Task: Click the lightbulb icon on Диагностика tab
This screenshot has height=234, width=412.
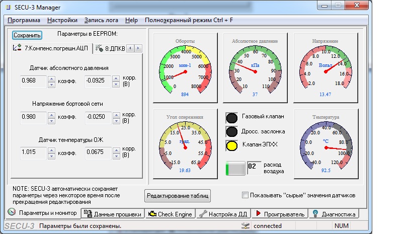Action: click(x=314, y=214)
